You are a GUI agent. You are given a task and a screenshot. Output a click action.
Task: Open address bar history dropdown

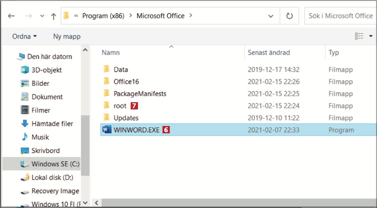[271, 16]
